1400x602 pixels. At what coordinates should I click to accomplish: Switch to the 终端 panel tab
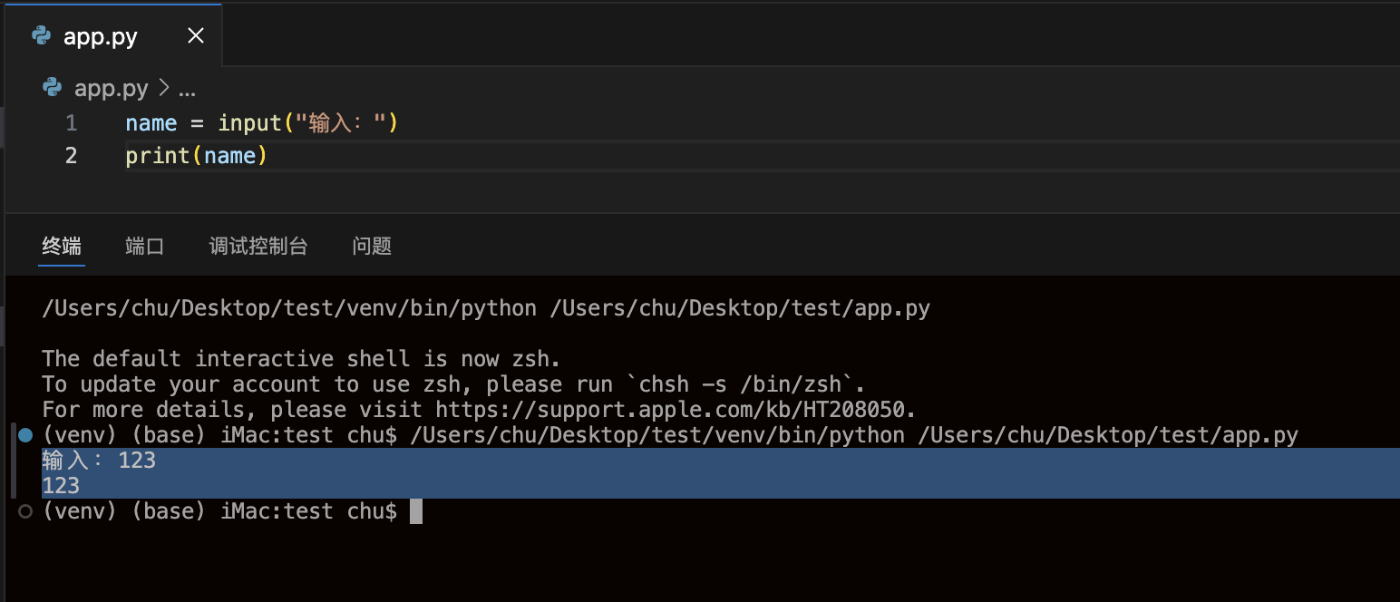click(x=62, y=246)
